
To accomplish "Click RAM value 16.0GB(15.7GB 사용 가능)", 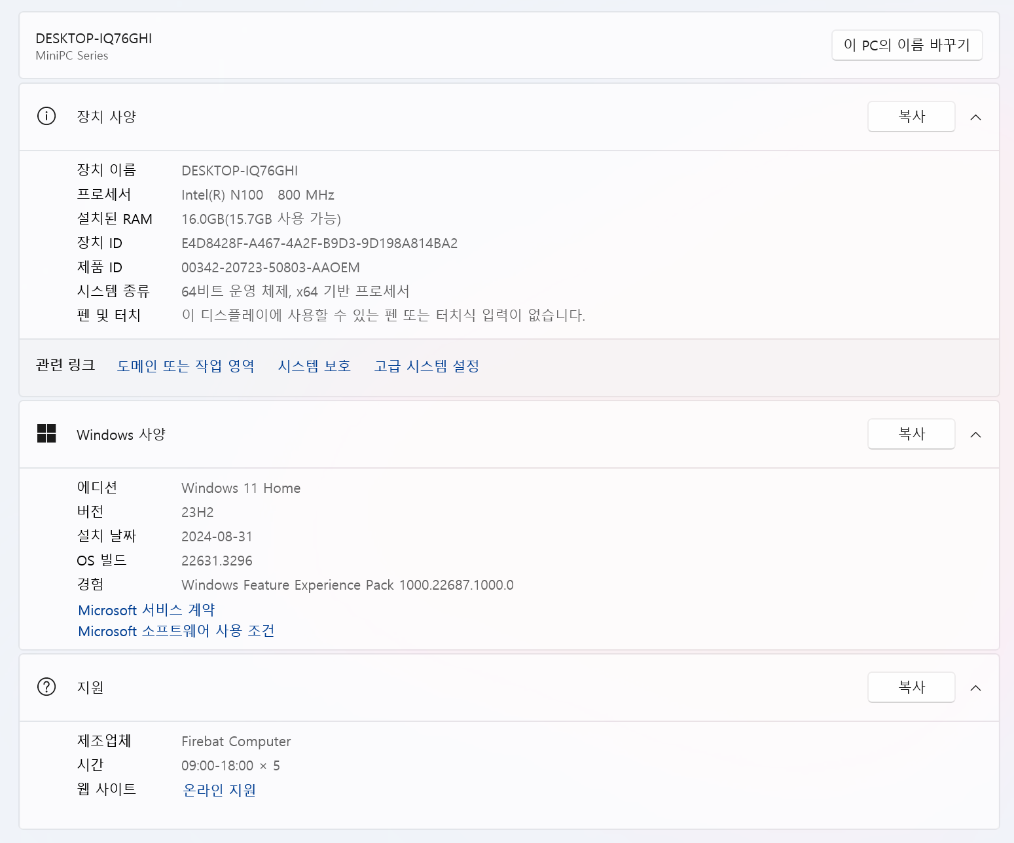I will coord(261,219).
